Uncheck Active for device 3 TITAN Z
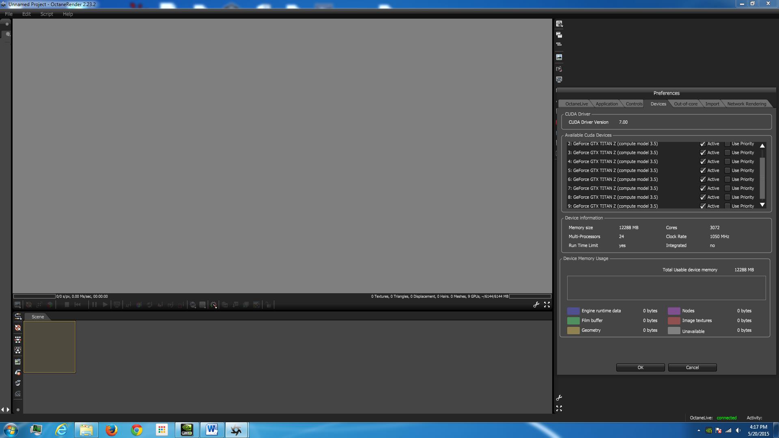The image size is (779, 438). pyautogui.click(x=703, y=153)
